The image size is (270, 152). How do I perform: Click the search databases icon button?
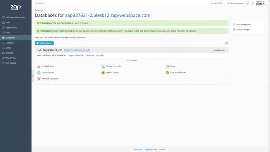pos(226,43)
